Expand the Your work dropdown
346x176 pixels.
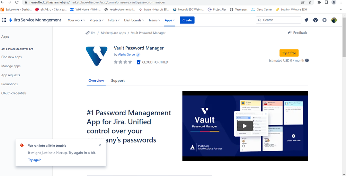(x=76, y=20)
